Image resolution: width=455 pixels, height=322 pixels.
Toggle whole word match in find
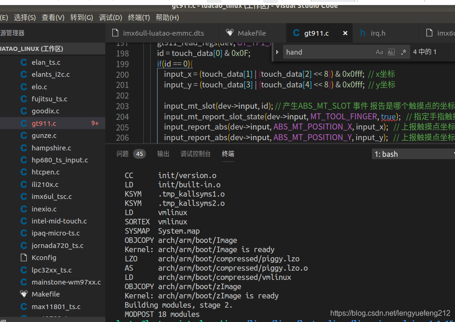[x=391, y=52]
